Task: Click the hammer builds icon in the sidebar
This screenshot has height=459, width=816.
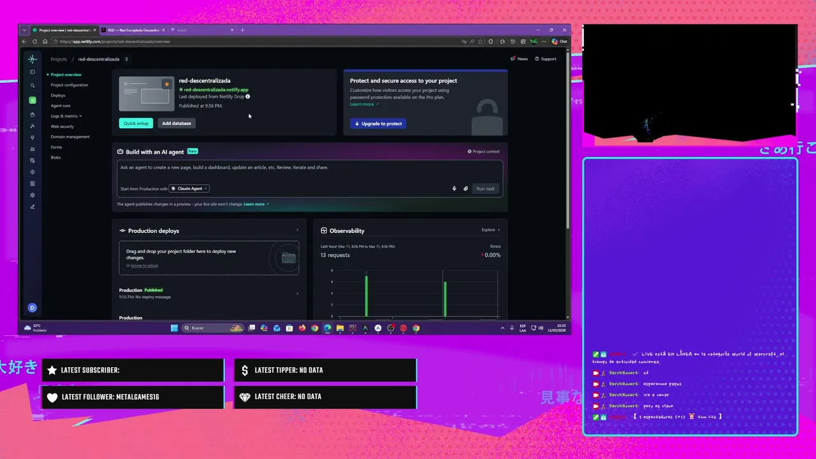Action: pos(33,126)
